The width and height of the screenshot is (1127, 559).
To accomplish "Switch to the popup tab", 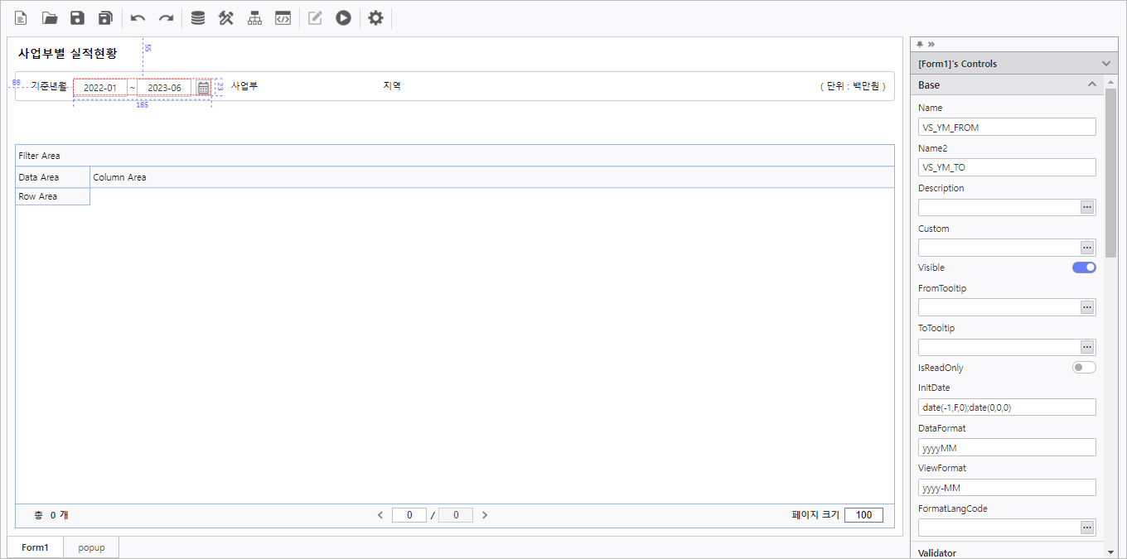I will pyautogui.click(x=91, y=547).
